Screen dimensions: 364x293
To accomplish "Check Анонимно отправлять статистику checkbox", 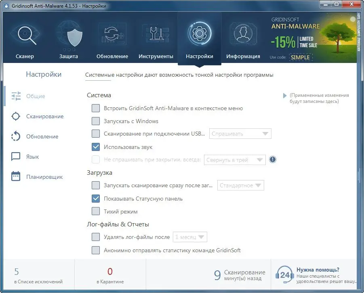I will 96,250.
